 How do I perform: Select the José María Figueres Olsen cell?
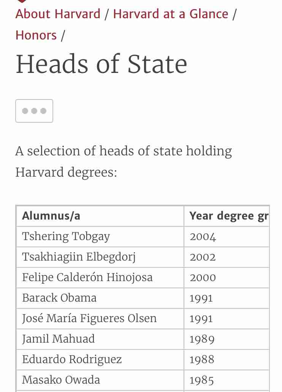point(100,318)
